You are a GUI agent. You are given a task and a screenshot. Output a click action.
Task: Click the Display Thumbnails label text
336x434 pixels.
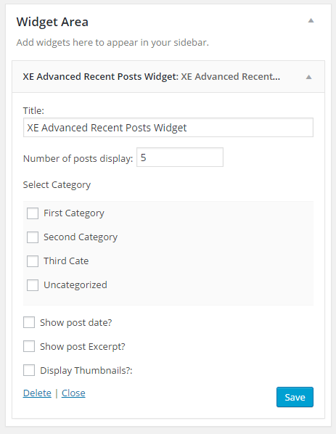[x=86, y=371]
